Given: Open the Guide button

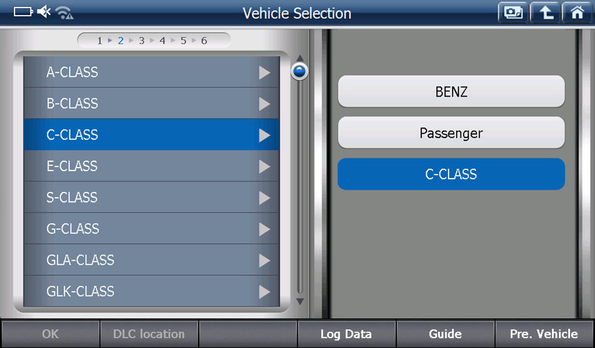Looking at the screenshot, I should 445,334.
